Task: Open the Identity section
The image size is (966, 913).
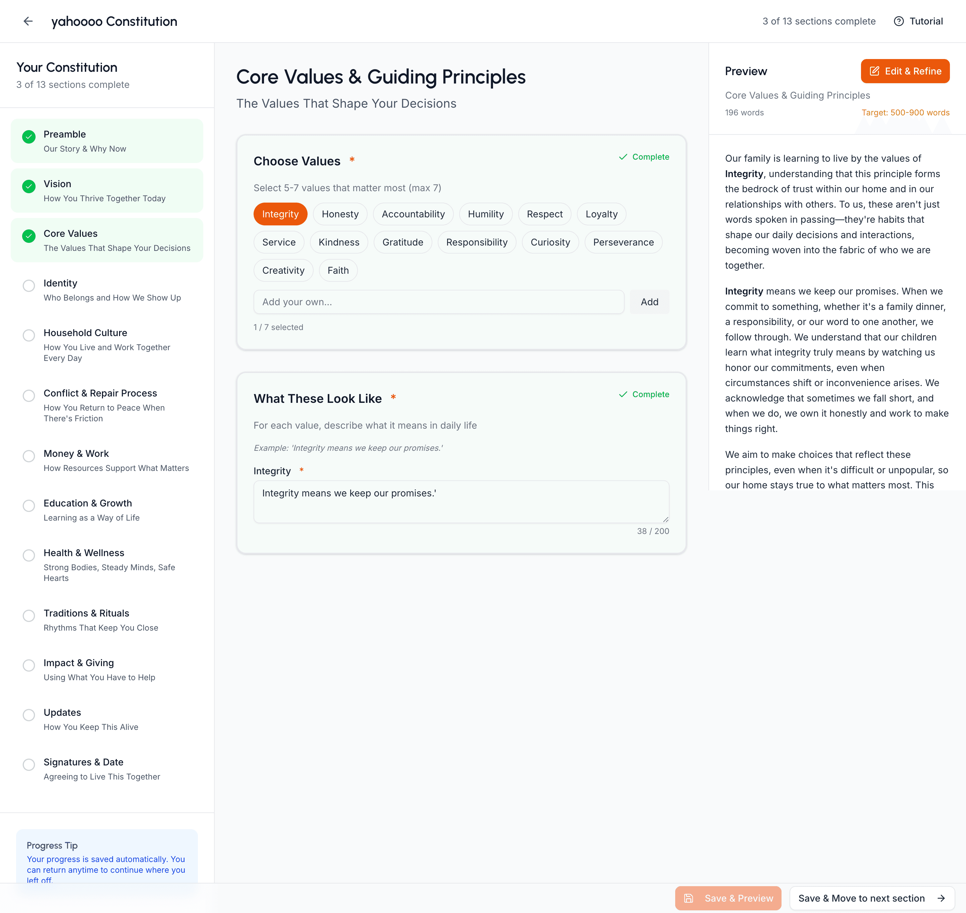Action: click(x=107, y=289)
